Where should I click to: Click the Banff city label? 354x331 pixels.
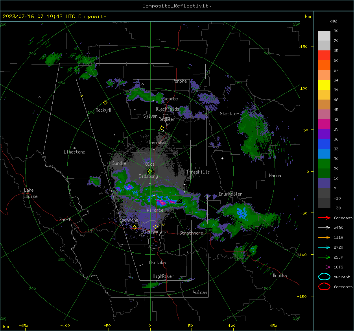(x=65, y=220)
